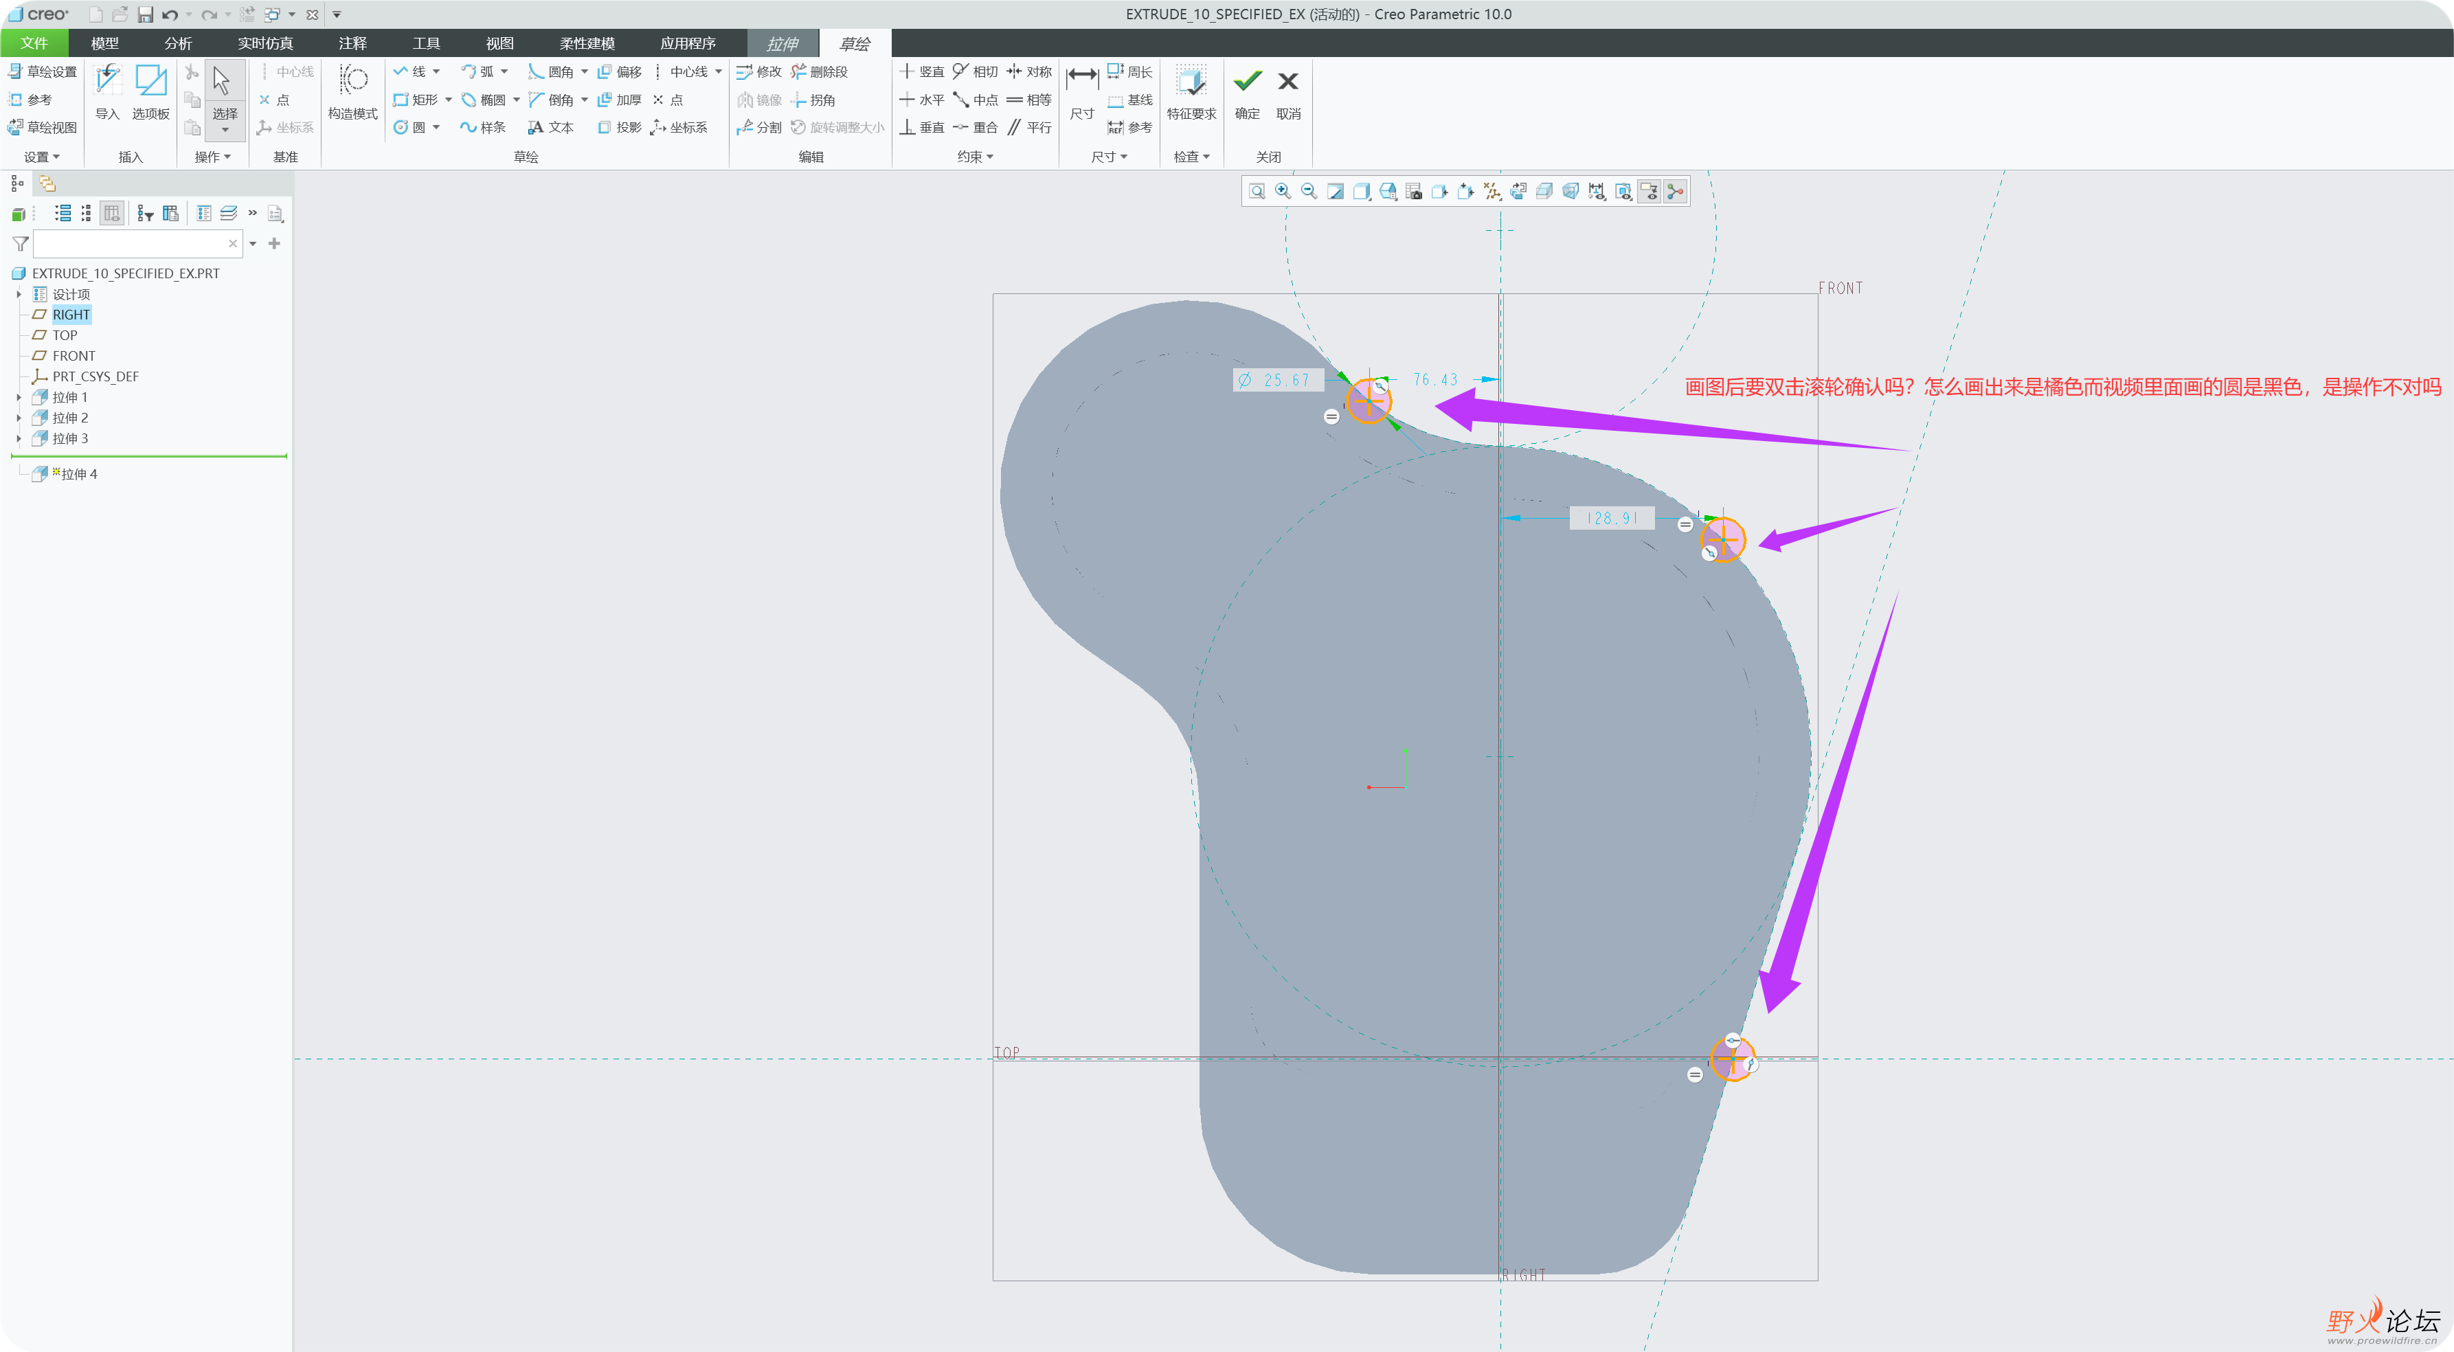Click the 删除段 button
Viewport: 2454px width, 1352px height.
818,72
